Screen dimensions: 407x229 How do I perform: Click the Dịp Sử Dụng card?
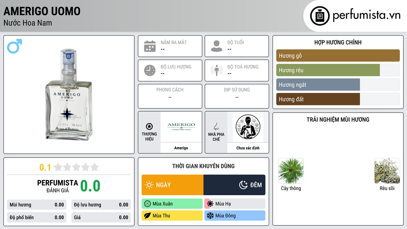point(237,96)
